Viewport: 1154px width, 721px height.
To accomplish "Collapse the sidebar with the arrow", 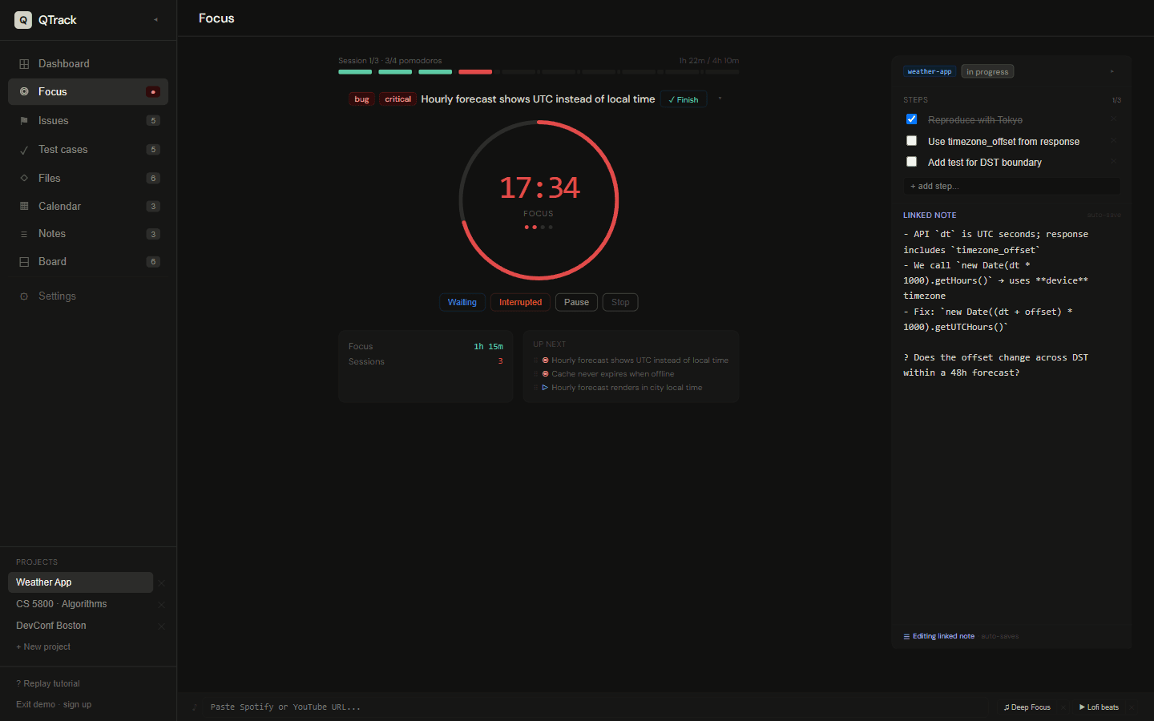I will pos(155,20).
